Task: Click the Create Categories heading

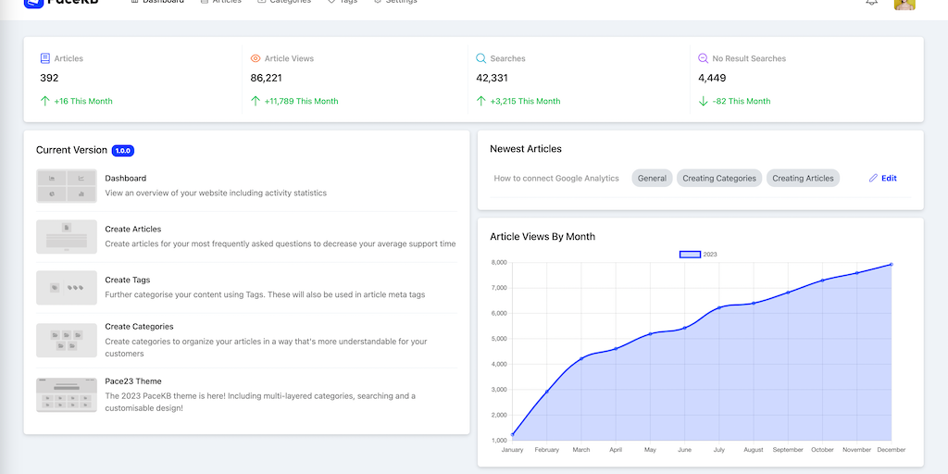Action: [x=139, y=327]
